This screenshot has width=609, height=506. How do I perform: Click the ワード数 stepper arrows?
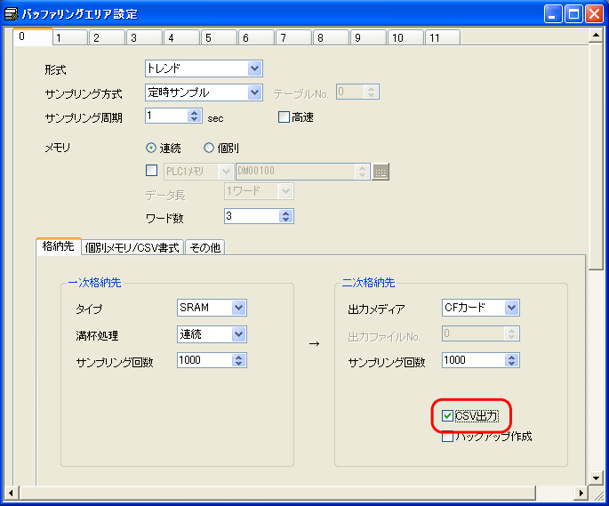point(285,216)
